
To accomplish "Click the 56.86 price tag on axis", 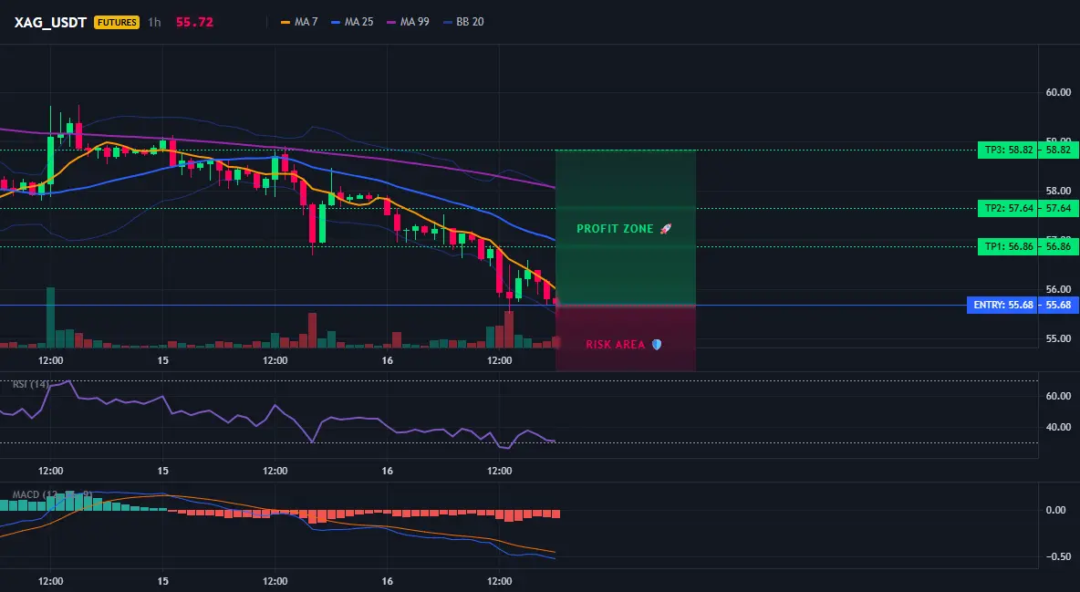I will [x=1058, y=246].
